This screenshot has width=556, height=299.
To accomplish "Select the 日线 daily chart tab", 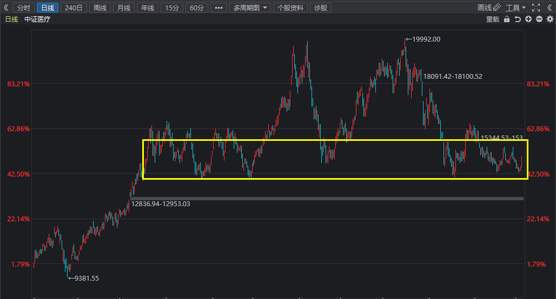I will [x=48, y=8].
